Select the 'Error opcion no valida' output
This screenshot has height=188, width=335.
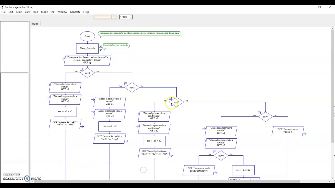pyautogui.click(x=288, y=131)
